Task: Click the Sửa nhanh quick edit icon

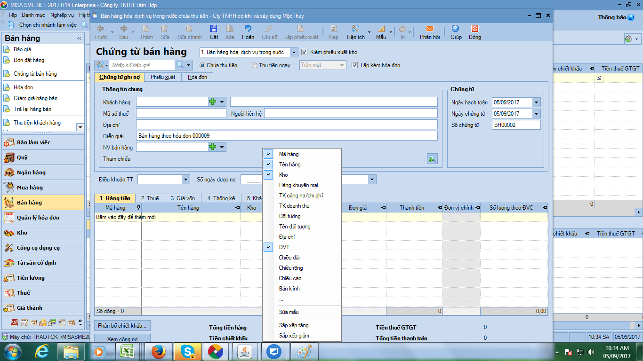Action: click(x=189, y=29)
